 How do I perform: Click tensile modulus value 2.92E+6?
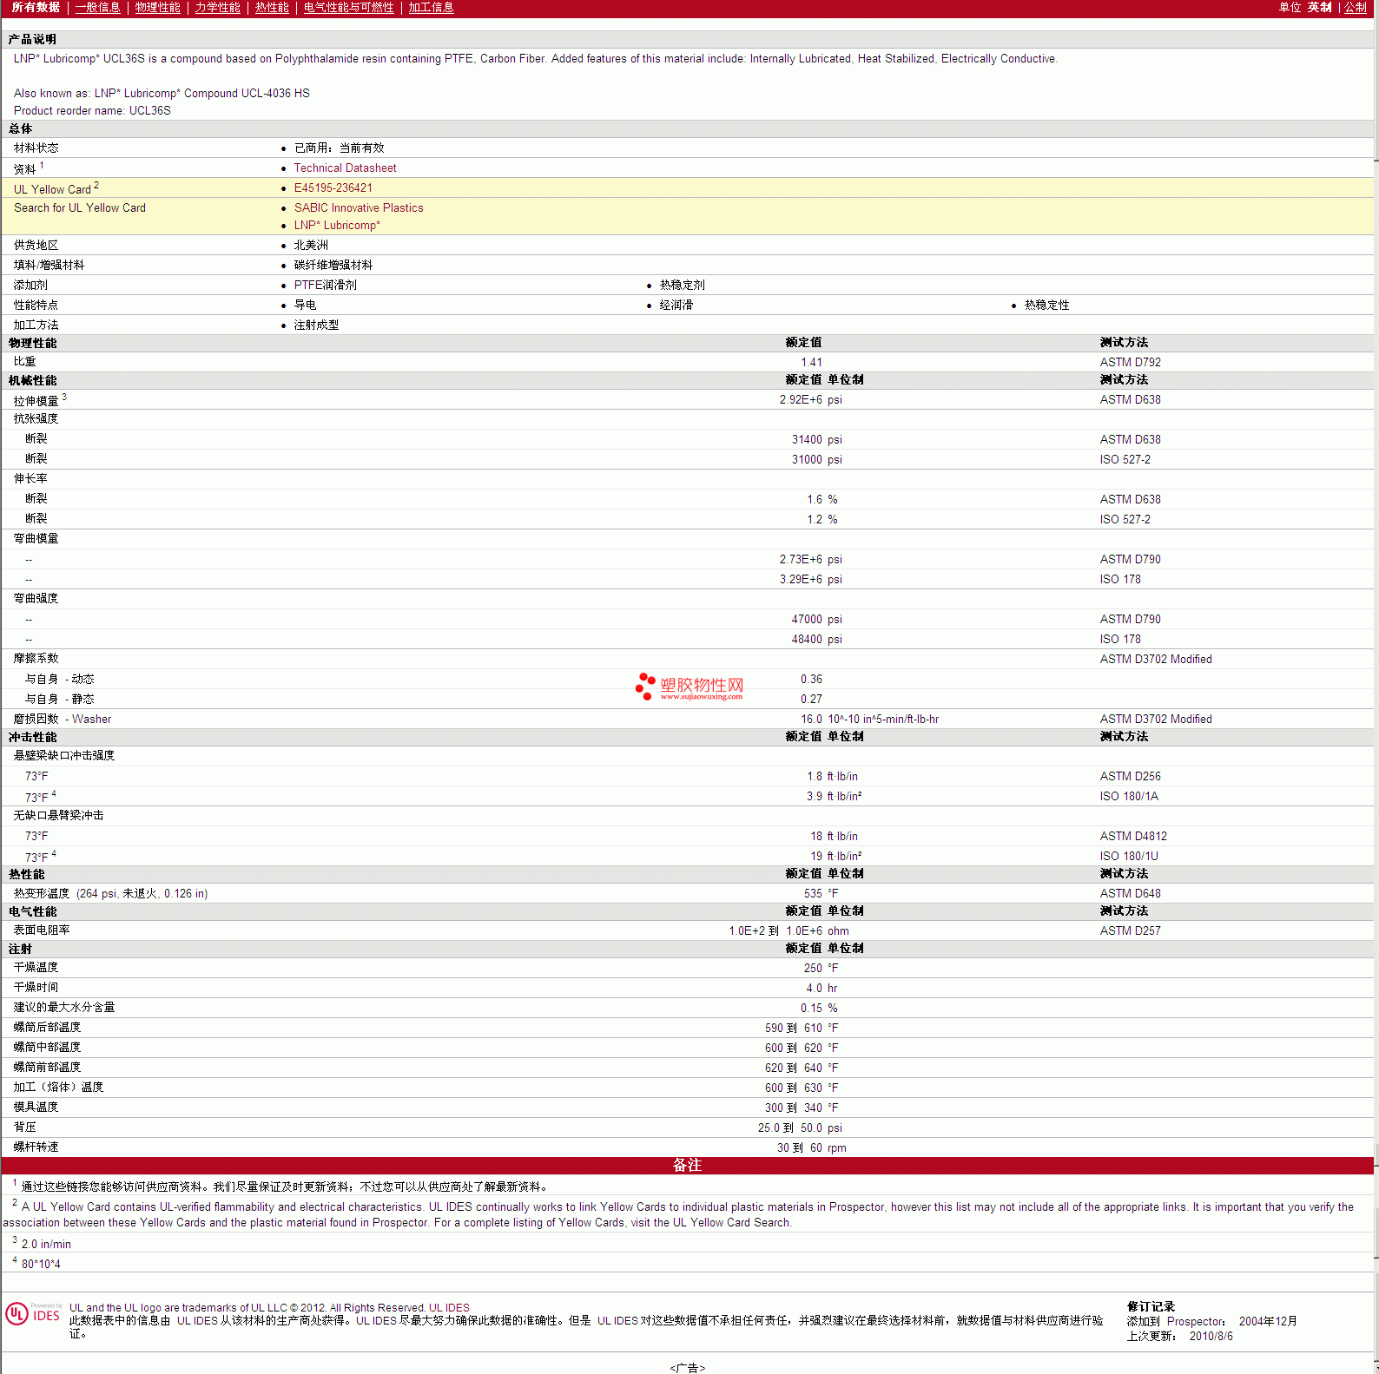point(801,400)
